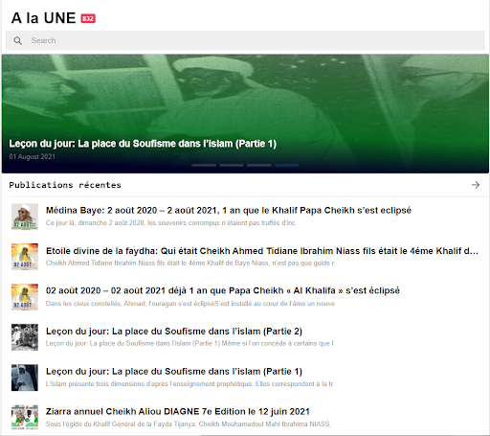
Task: Select the second carousel slide indicator
Action: point(232,165)
